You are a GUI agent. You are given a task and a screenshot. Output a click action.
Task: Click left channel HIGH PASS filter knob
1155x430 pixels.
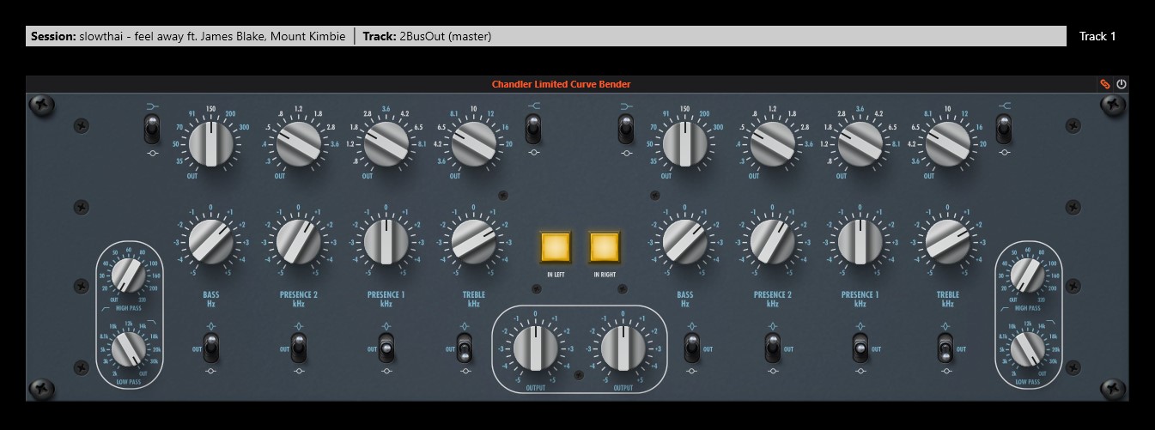tap(131, 277)
